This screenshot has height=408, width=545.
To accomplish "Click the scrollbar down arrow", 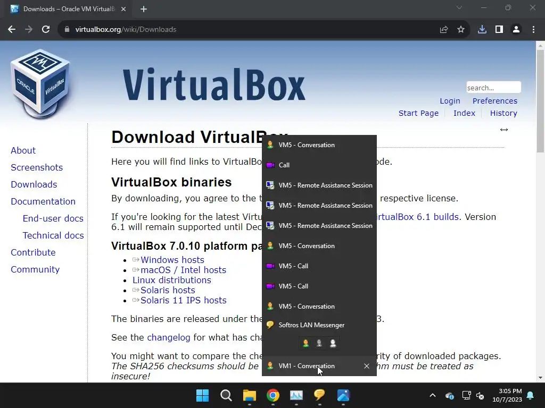I will [x=540, y=378].
